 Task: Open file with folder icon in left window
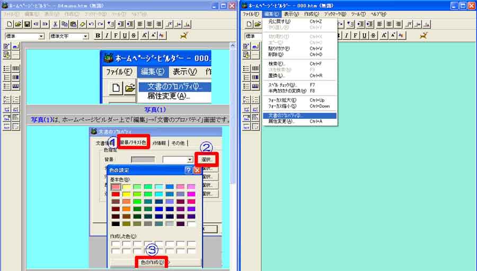pos(18,24)
